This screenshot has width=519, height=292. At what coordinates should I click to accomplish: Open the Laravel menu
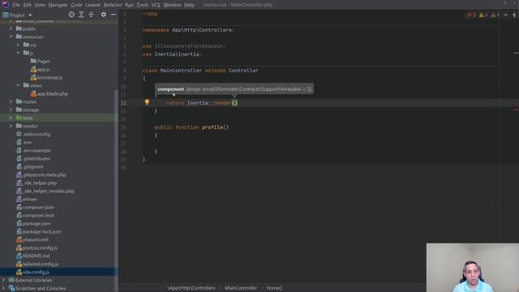click(x=92, y=5)
